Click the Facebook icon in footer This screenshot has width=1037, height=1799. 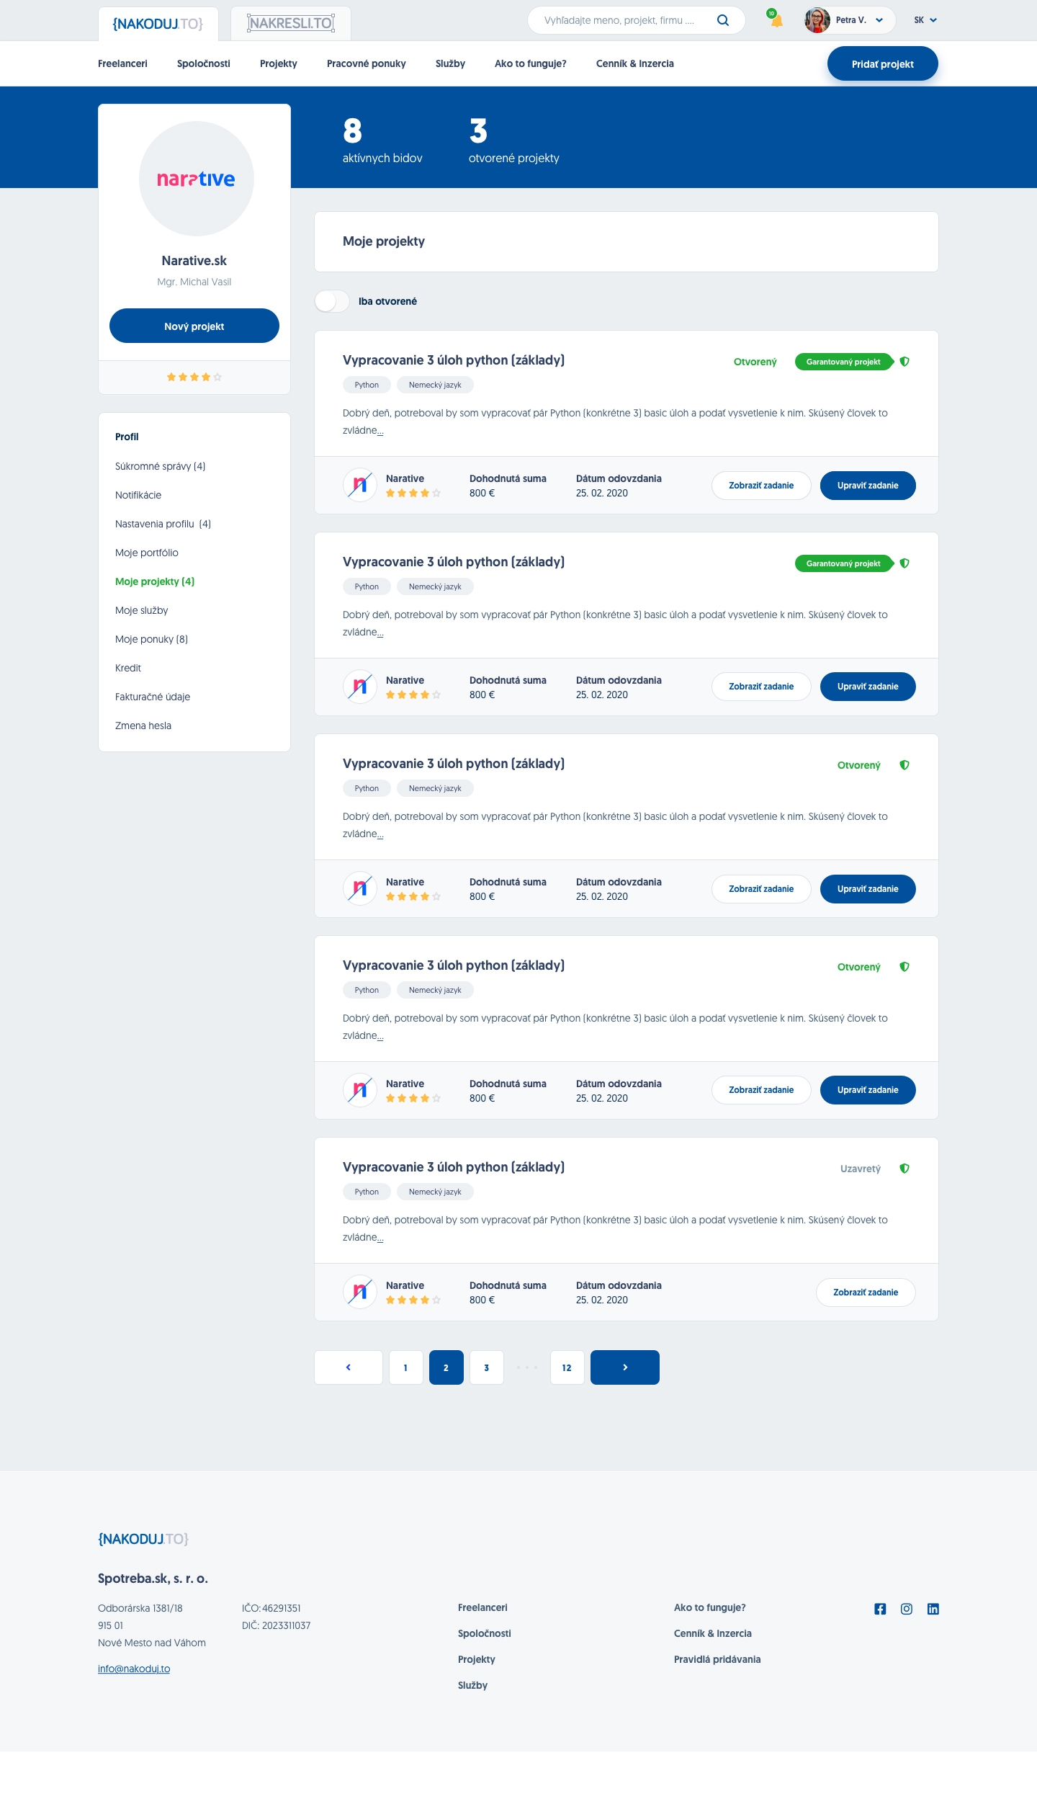pos(880,1609)
